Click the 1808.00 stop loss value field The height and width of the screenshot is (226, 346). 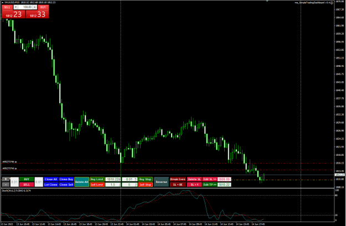tap(224, 179)
